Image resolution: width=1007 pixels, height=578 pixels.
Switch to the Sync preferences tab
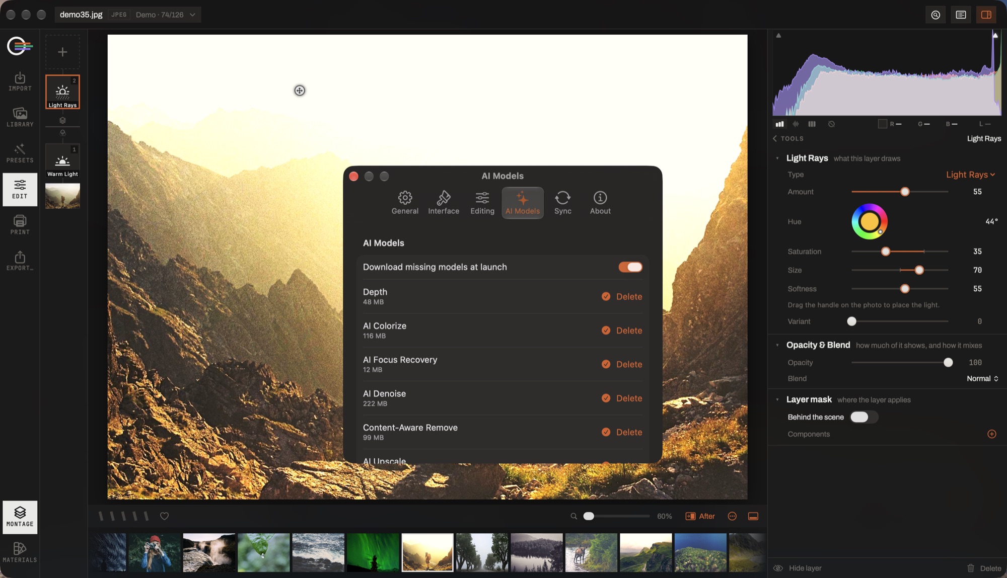point(562,203)
